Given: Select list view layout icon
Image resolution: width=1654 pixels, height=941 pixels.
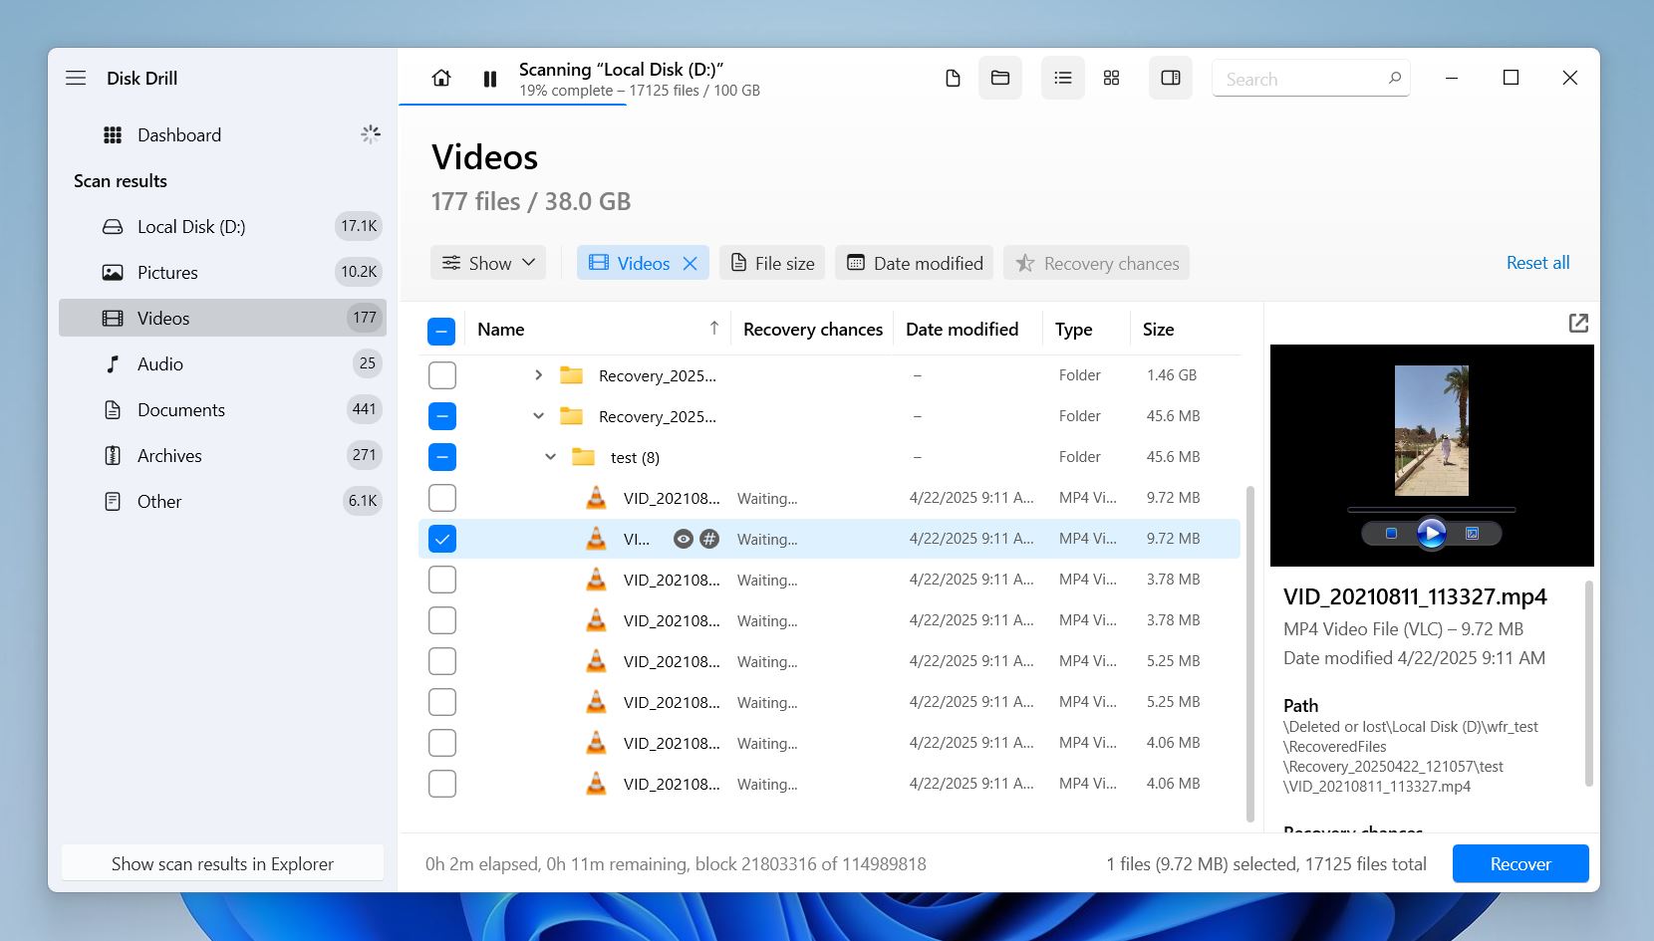Looking at the screenshot, I should [1063, 78].
